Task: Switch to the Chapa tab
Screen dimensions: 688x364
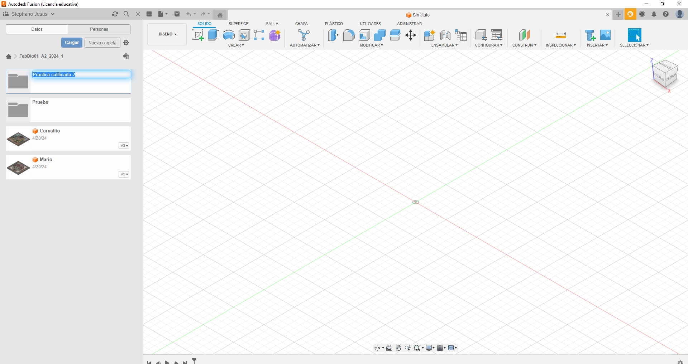Action: [x=301, y=24]
